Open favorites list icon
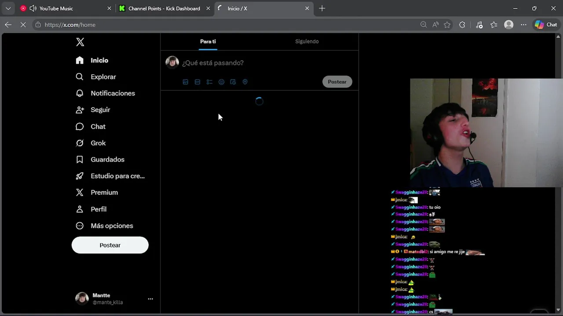Viewport: 563px width, 316px height. click(x=494, y=25)
